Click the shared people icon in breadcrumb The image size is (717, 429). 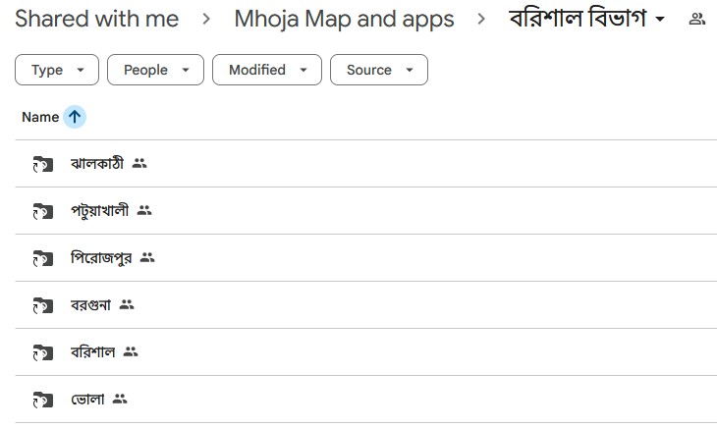point(697,19)
